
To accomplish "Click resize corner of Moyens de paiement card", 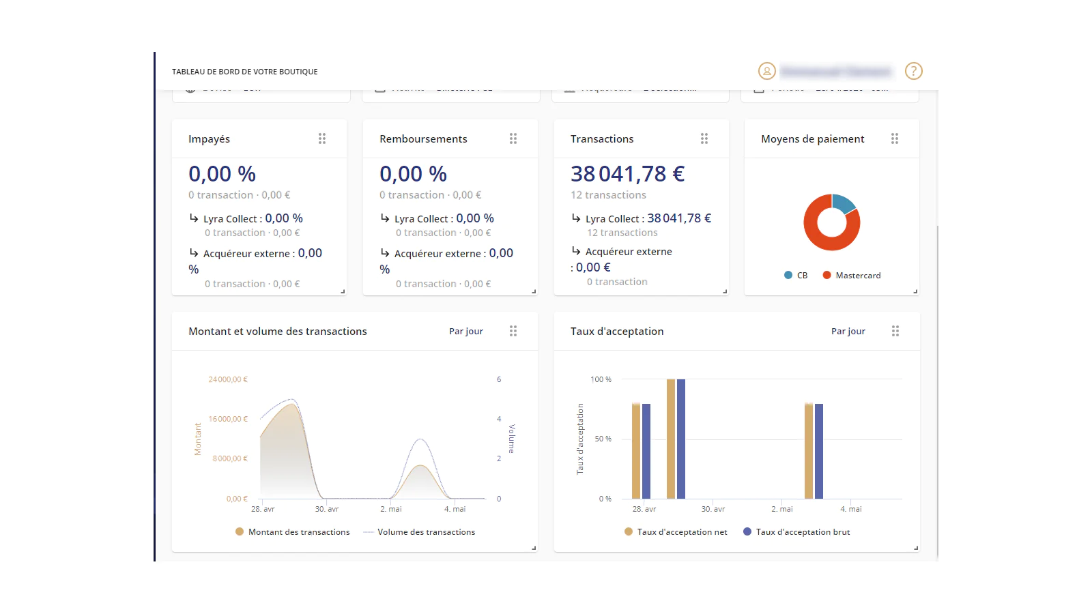I will click(x=915, y=291).
